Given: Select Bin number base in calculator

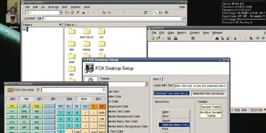Looking at the screenshot, I should pos(53,98).
